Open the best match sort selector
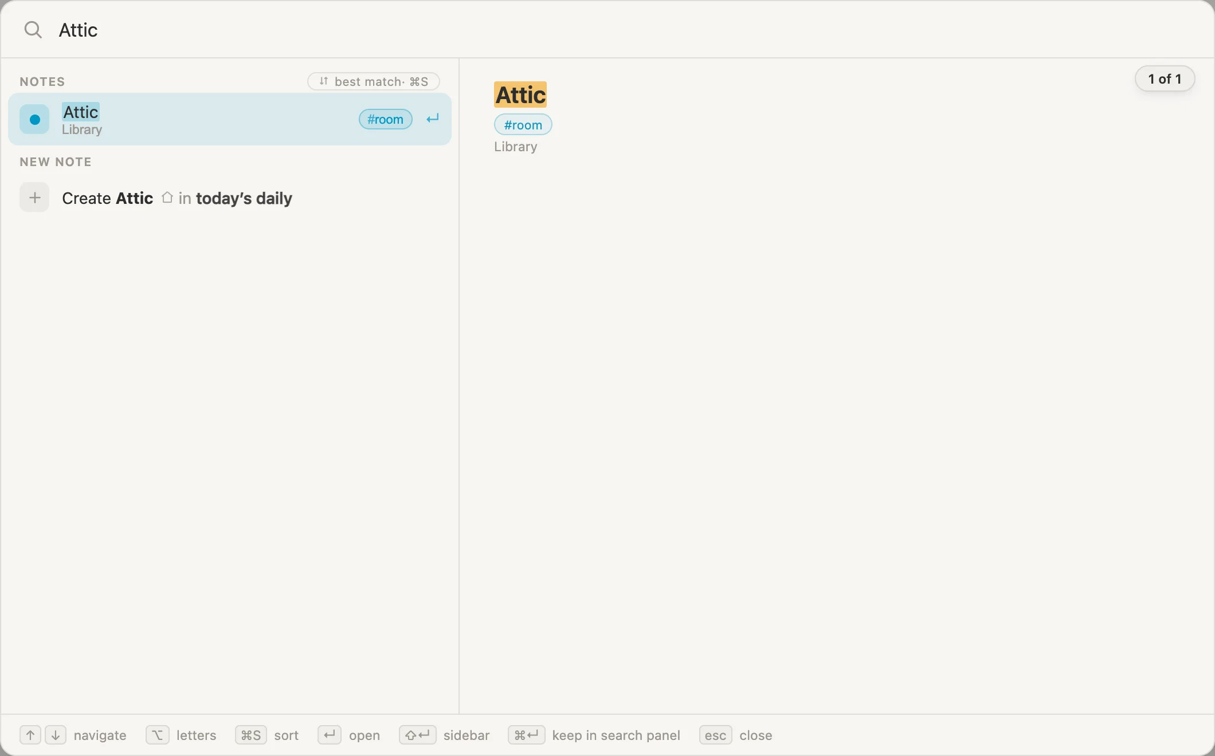The image size is (1215, 756). pos(374,81)
